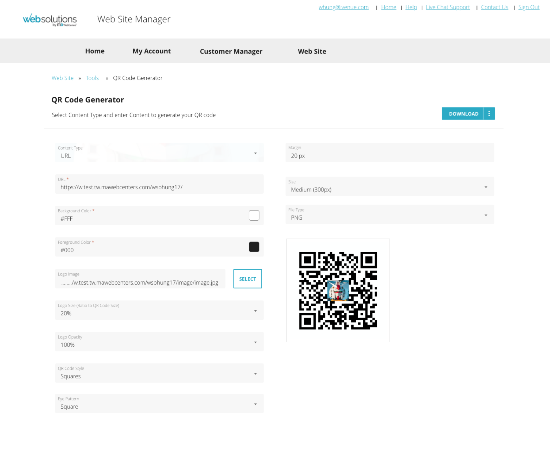
Task: Expand the Content Type dropdown
Action: pos(159,152)
